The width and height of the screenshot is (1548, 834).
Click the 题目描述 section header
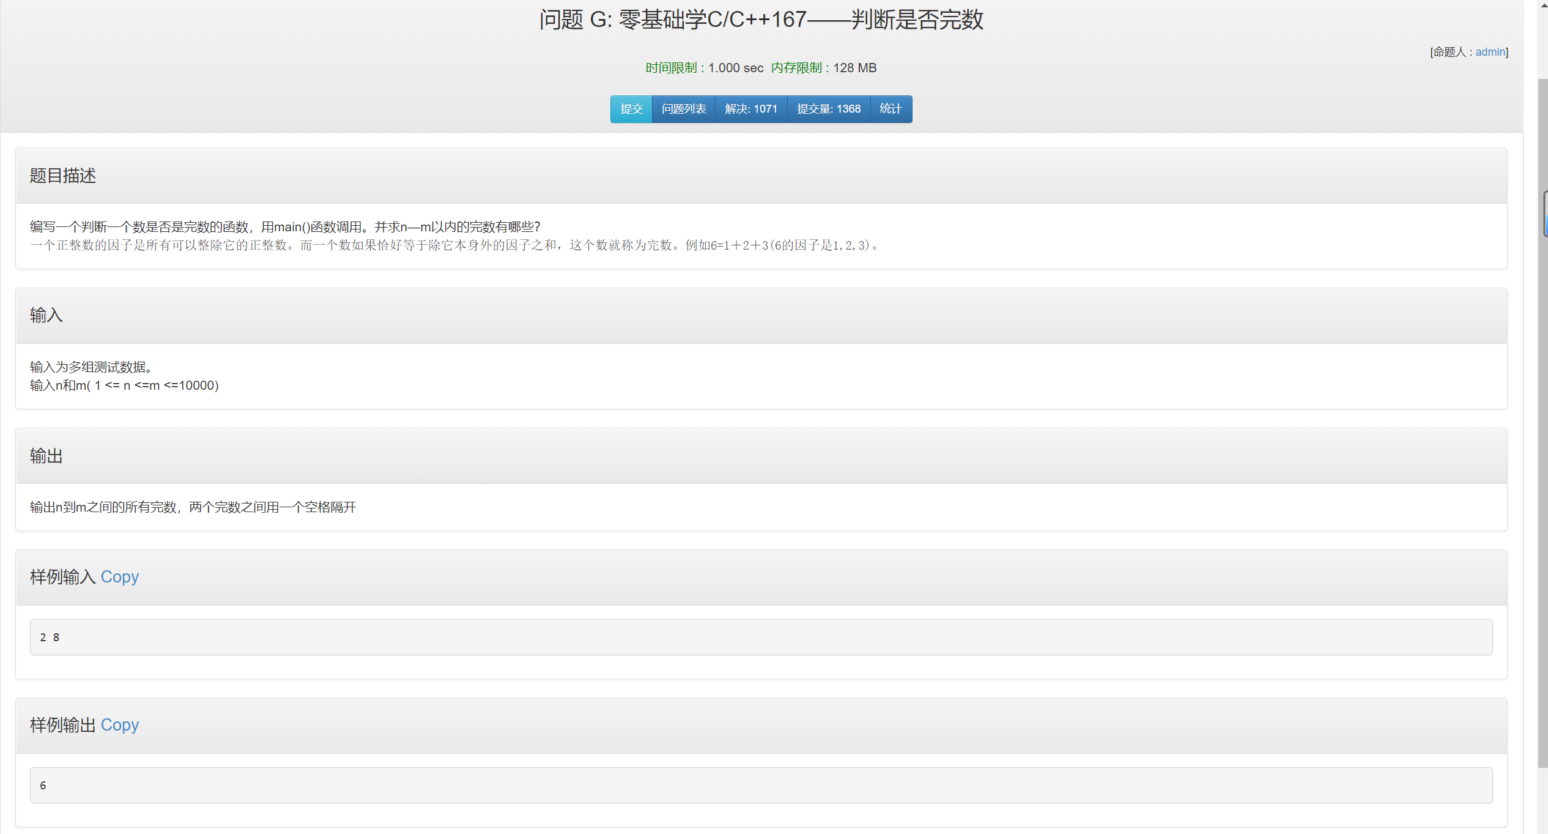tap(63, 176)
